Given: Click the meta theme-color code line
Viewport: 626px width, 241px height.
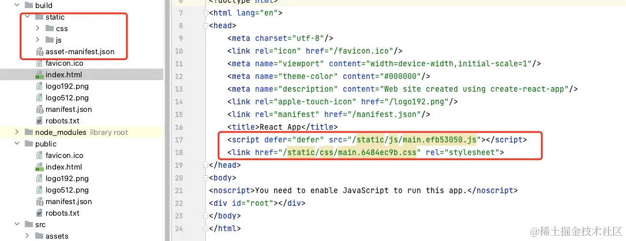Looking at the screenshot, I should [x=328, y=77].
